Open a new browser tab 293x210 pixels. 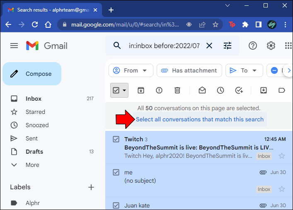click(111, 10)
